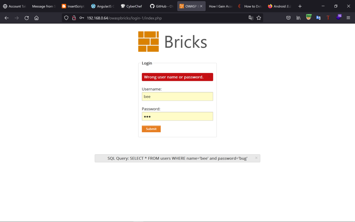This screenshot has height=222, width=355.
Task: Bookmark this page with star
Action: (259, 18)
